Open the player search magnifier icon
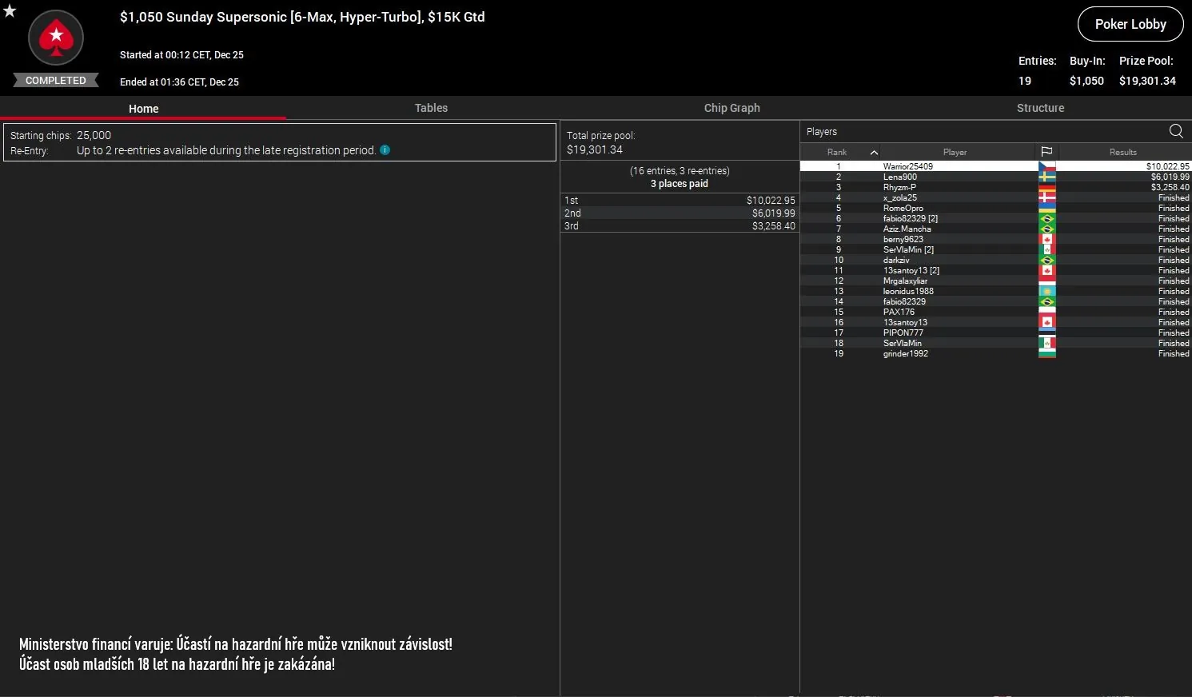 tap(1175, 131)
